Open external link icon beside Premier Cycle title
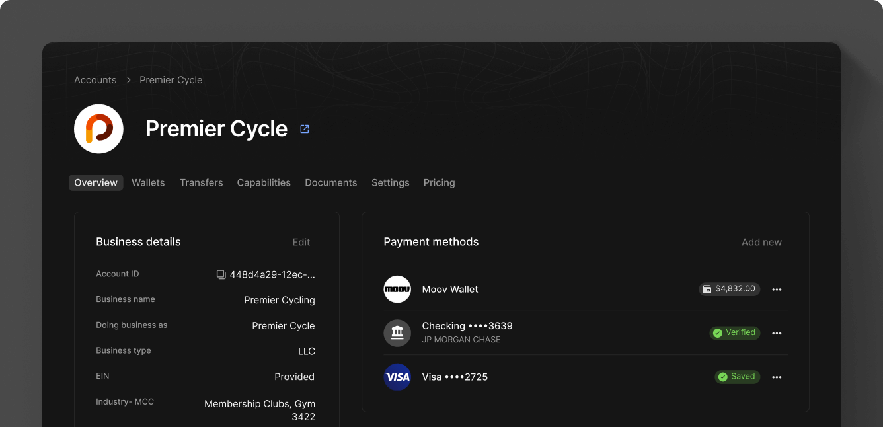Image resolution: width=883 pixels, height=427 pixels. tap(305, 129)
